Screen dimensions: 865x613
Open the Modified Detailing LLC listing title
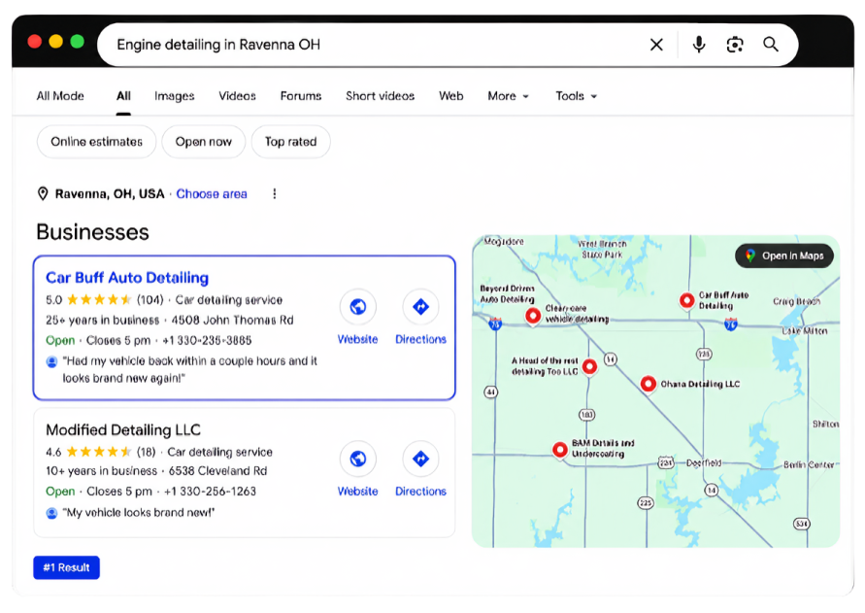click(x=123, y=429)
